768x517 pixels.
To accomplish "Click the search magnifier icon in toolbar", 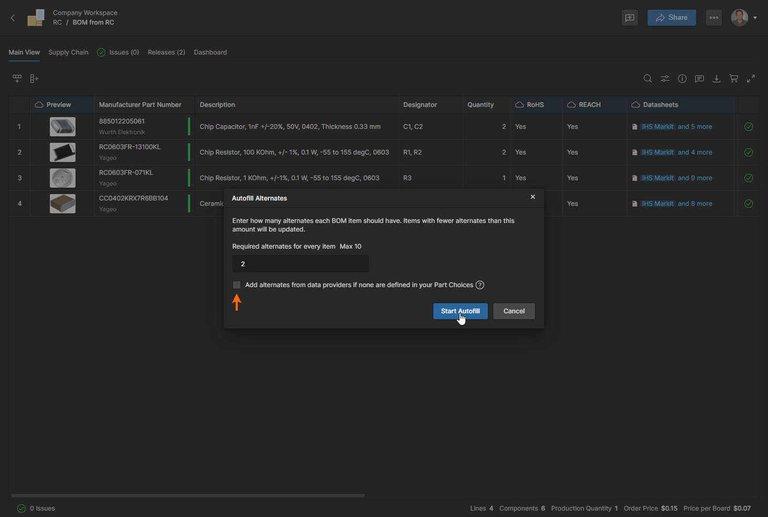I will [647, 79].
